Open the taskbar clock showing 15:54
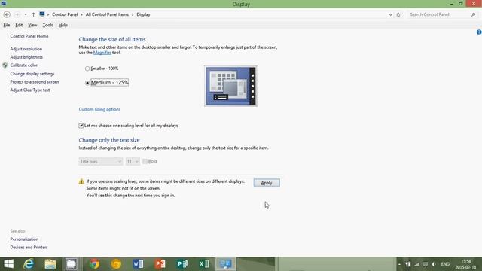The width and height of the screenshot is (482, 271). [x=465, y=264]
